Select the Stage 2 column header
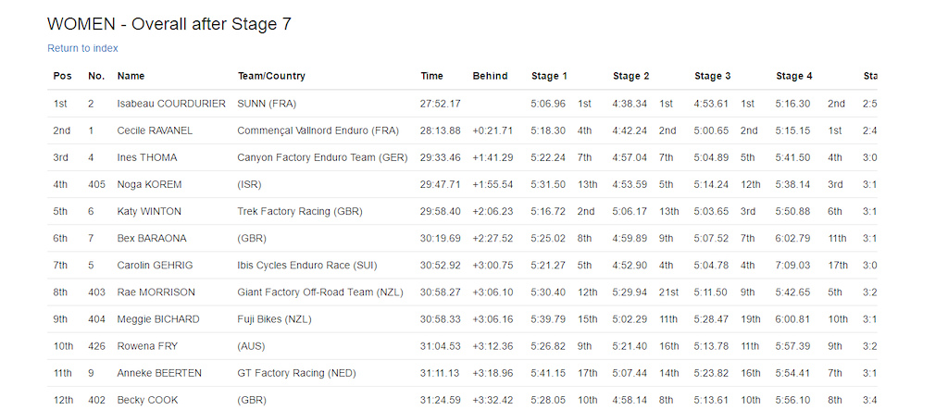The width and height of the screenshot is (948, 410). click(630, 76)
